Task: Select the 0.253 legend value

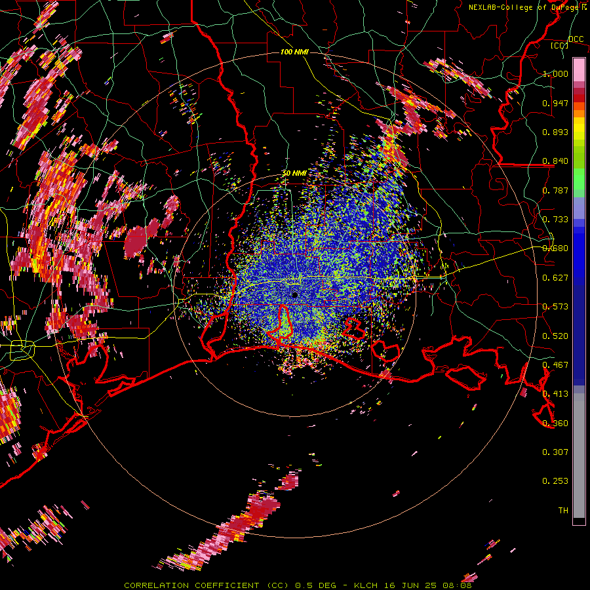Action: point(555,481)
